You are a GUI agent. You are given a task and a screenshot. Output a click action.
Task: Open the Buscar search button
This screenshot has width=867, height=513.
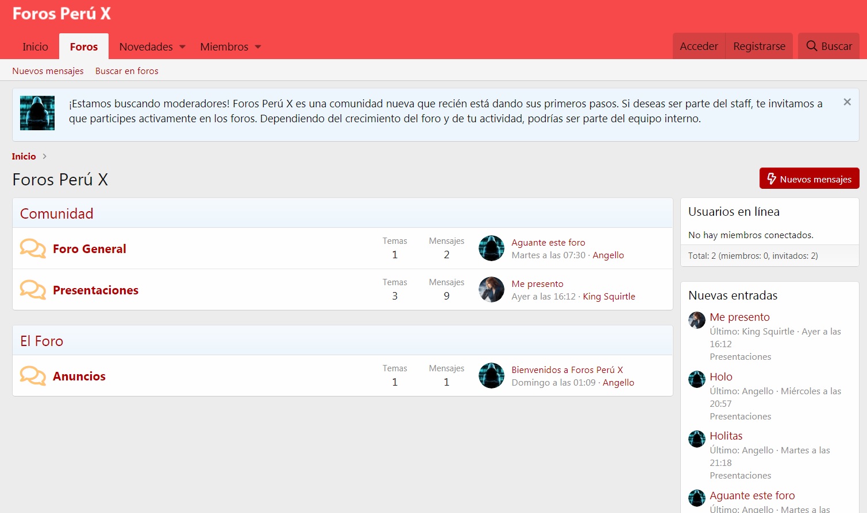(x=829, y=46)
